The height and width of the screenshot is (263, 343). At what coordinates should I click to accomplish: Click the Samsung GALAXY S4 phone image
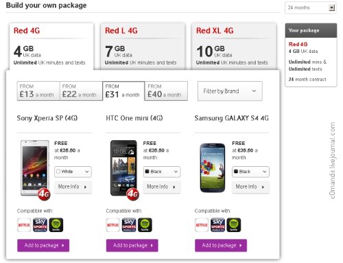pos(213,168)
